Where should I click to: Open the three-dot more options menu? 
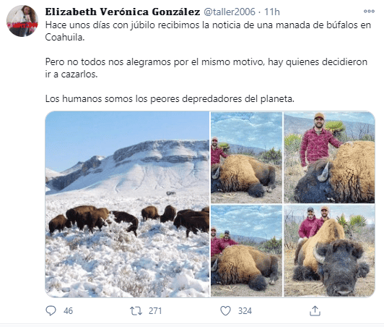tap(369, 12)
